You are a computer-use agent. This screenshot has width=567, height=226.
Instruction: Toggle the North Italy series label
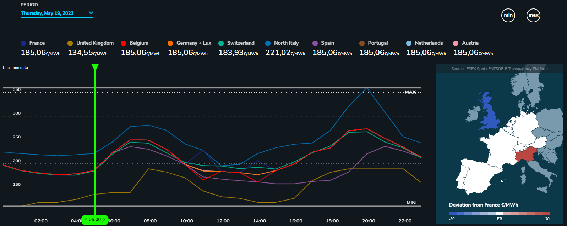(287, 43)
